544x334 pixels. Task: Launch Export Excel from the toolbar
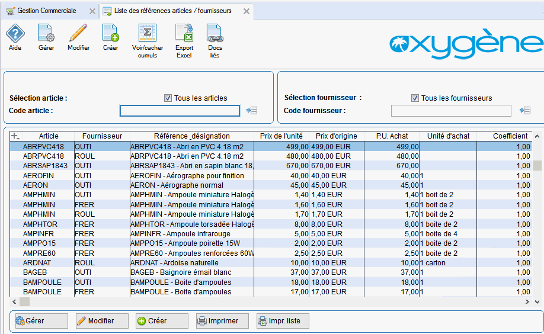point(184,41)
